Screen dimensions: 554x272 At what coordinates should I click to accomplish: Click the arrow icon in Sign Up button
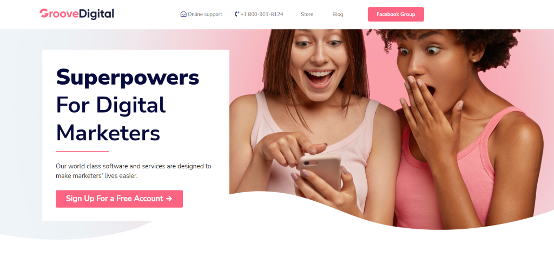tap(169, 199)
